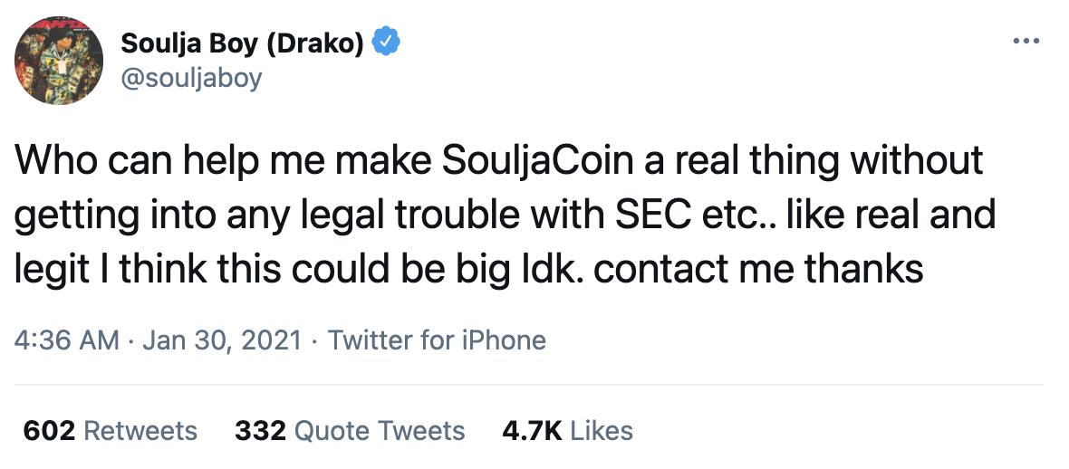
Task: Open the Twitter for iPhone source link
Action: [437, 340]
